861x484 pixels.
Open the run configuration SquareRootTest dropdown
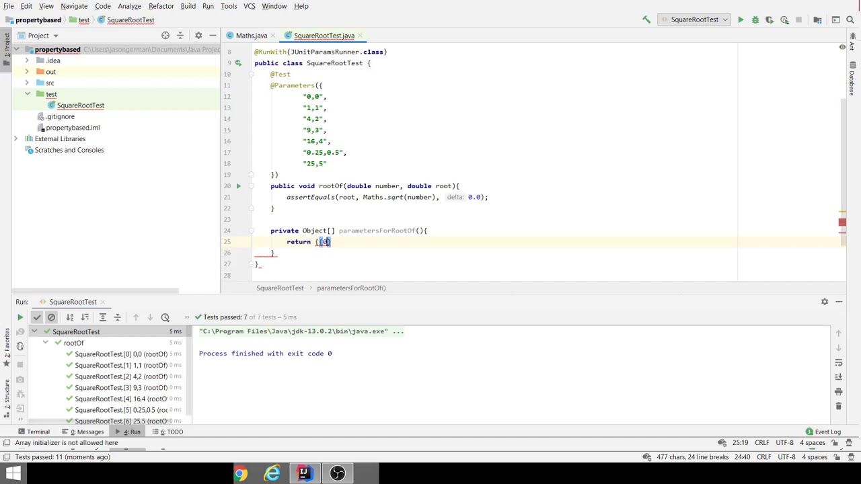694,20
